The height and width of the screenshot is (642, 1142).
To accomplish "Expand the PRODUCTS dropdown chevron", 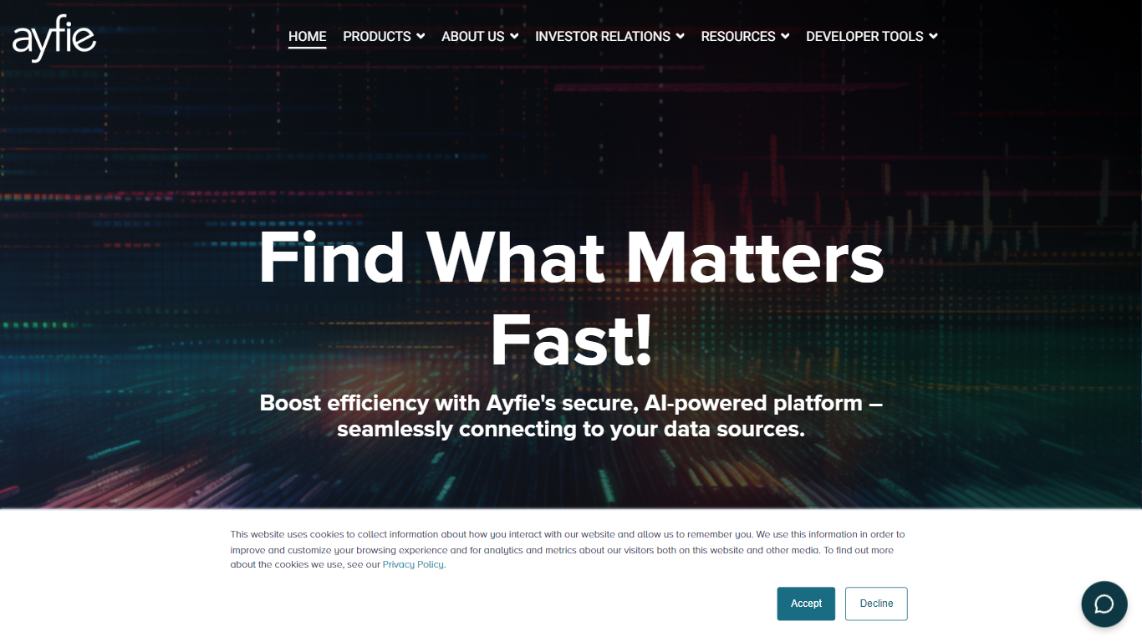I will [x=421, y=37].
